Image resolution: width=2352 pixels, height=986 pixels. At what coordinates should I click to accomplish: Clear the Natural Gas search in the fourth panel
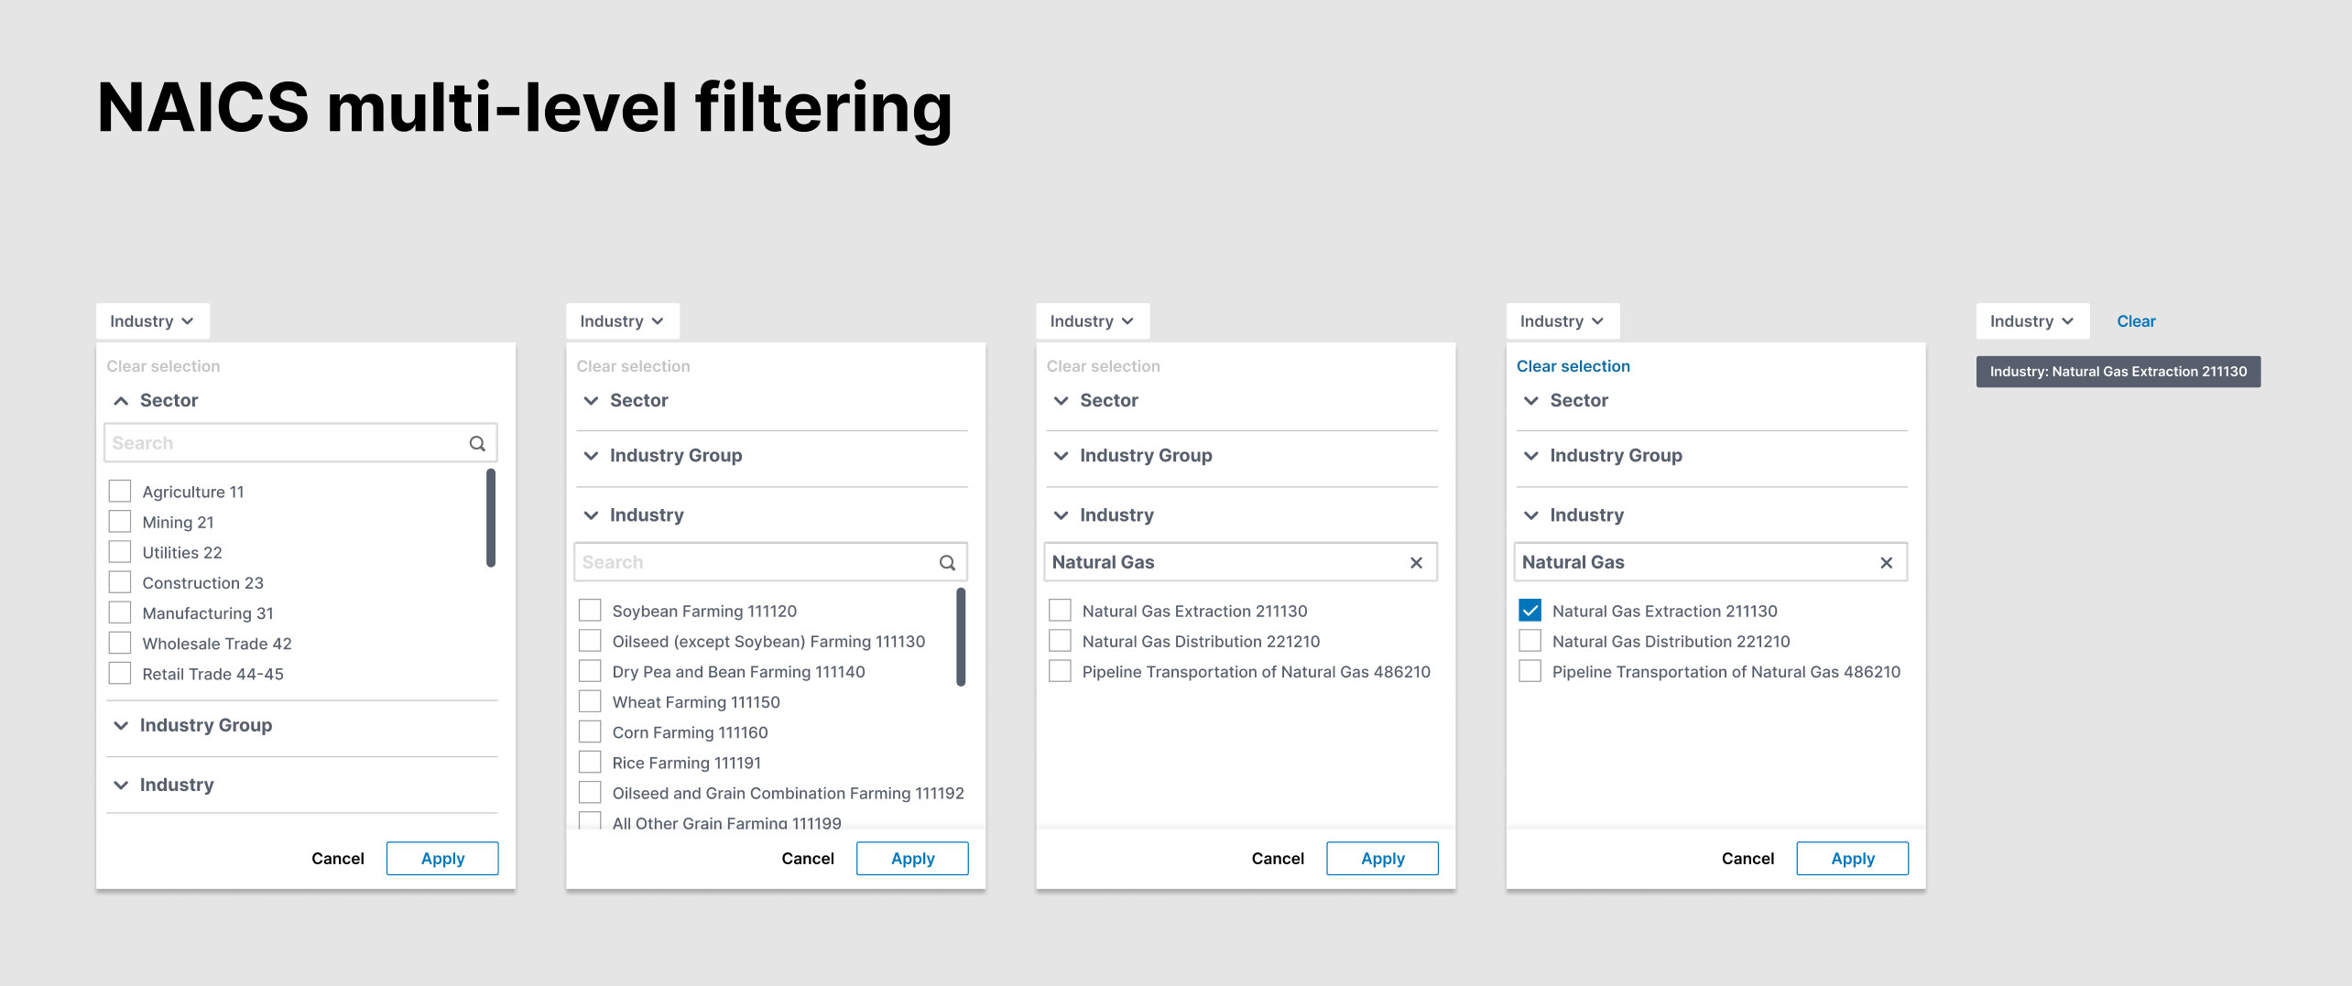pyautogui.click(x=1886, y=562)
